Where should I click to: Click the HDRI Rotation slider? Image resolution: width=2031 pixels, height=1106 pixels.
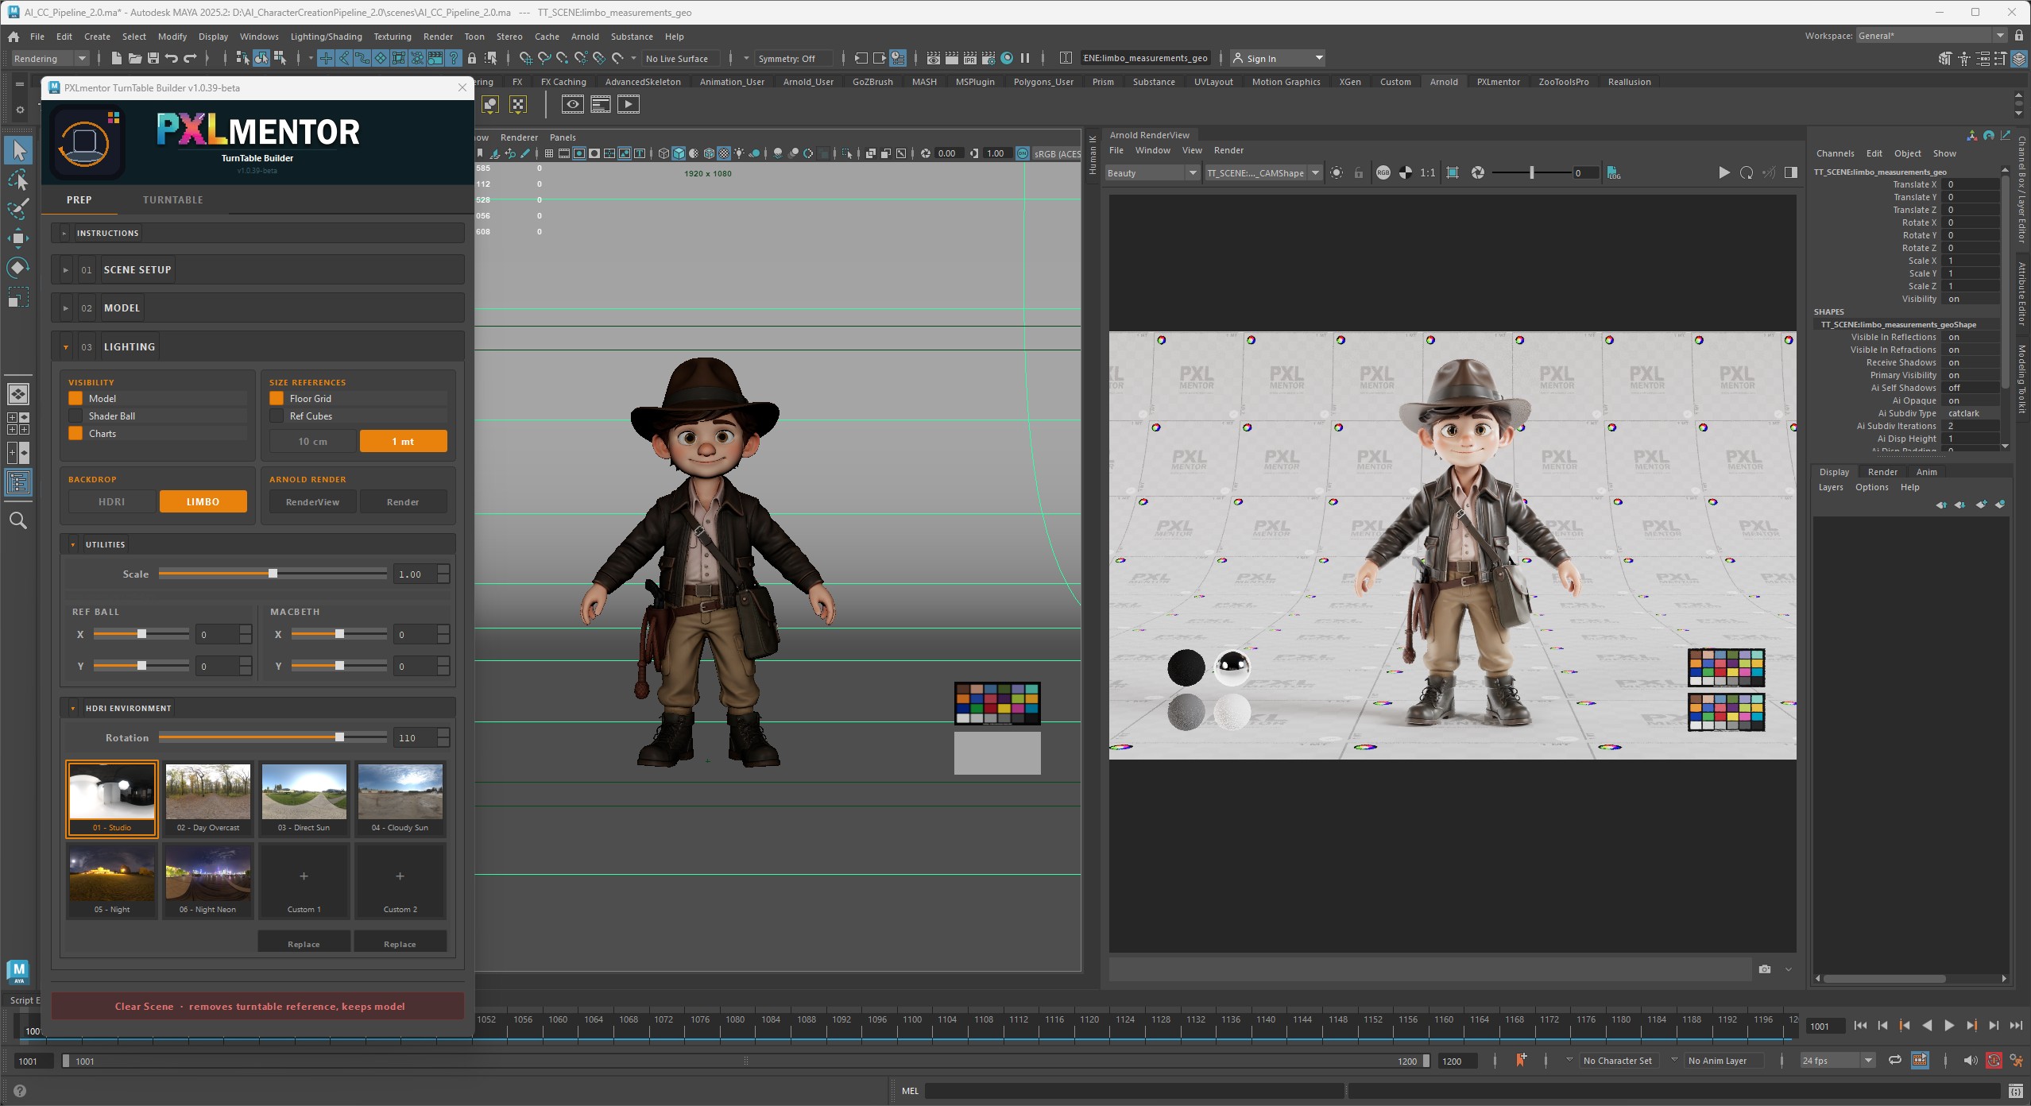coord(273,737)
